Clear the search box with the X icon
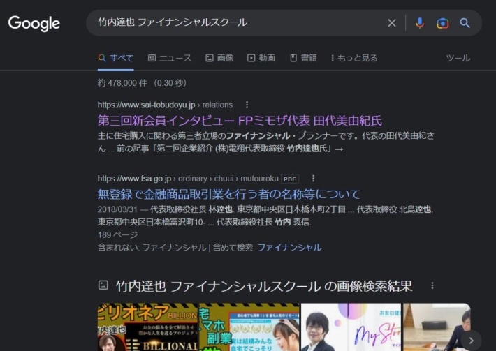Image resolution: width=496 pixels, height=351 pixels. coord(392,23)
